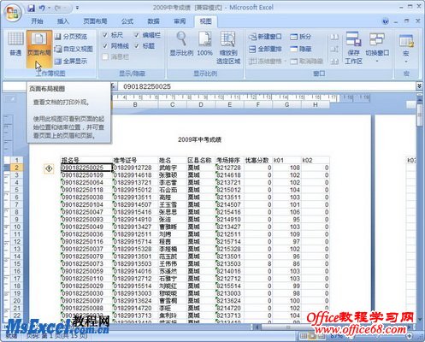Click the formula bar showing 090182250025
425x342 pixels.
267,86
